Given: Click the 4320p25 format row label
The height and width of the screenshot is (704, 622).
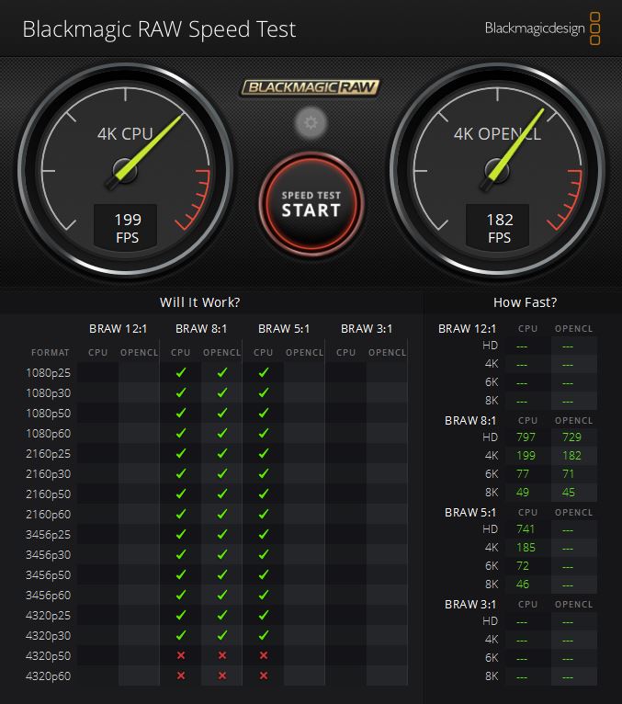Looking at the screenshot, I should [x=49, y=615].
